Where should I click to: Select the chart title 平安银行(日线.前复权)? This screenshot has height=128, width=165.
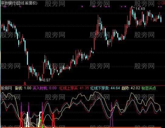(x=19, y=3)
